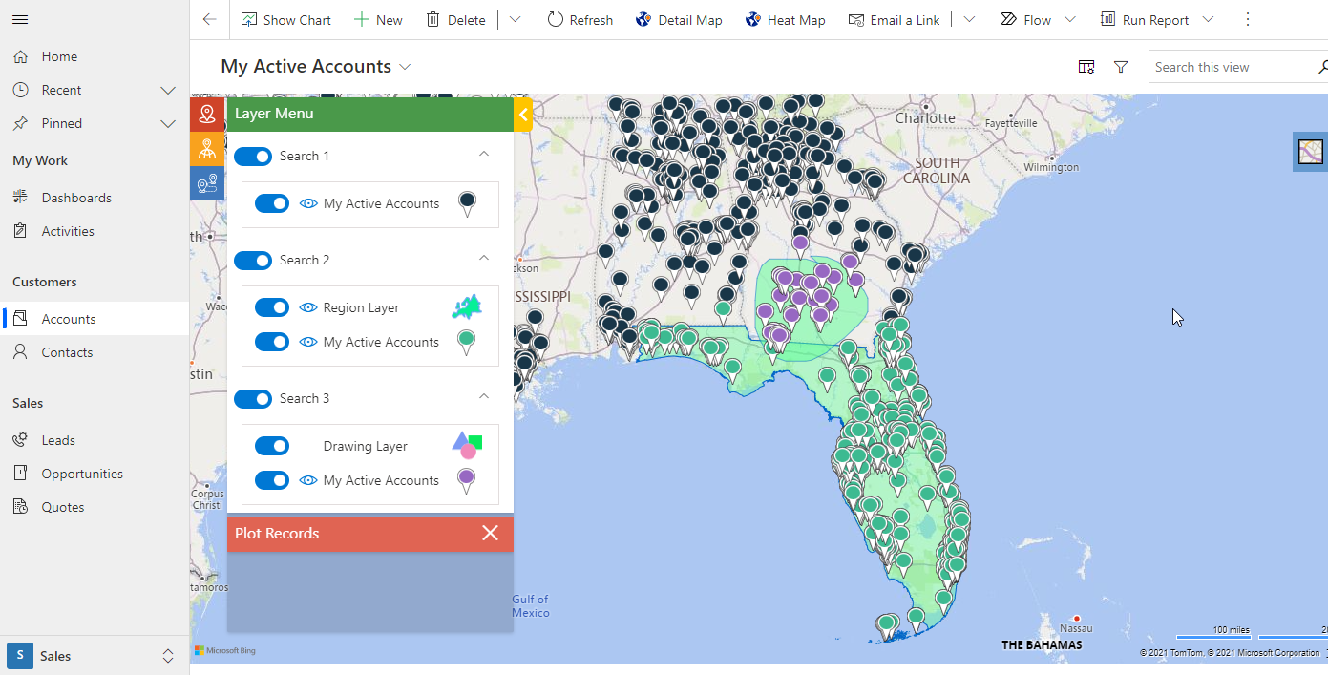This screenshot has height=675, width=1328.
Task: Open the filter icon near search
Action: tap(1121, 66)
